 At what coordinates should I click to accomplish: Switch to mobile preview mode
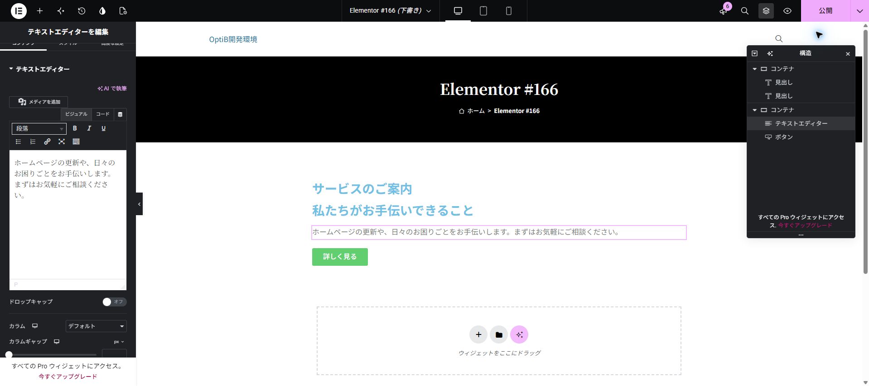pyautogui.click(x=509, y=11)
